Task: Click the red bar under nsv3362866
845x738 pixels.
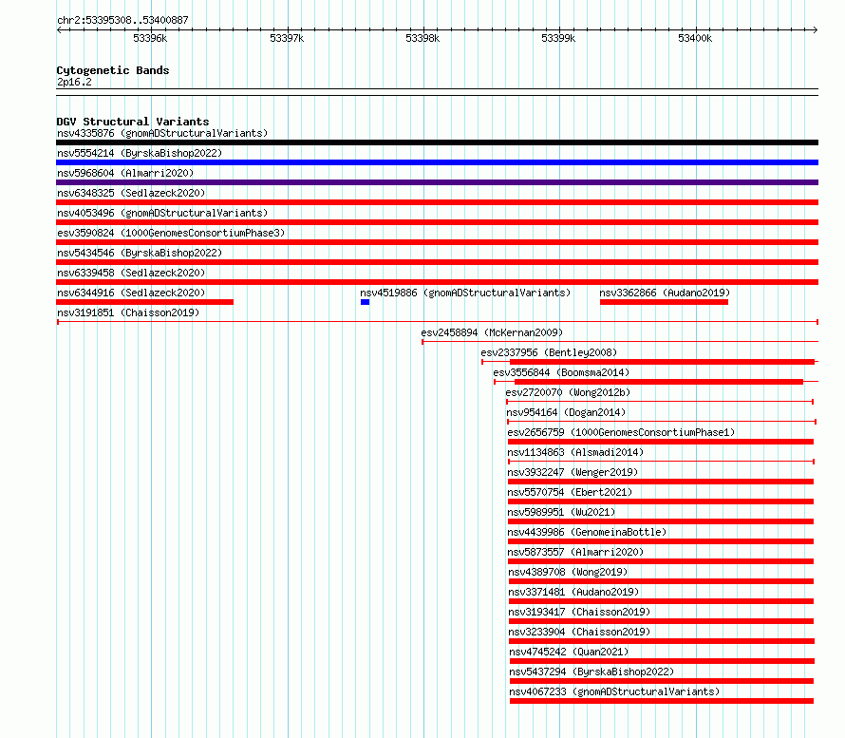Action: [664, 302]
